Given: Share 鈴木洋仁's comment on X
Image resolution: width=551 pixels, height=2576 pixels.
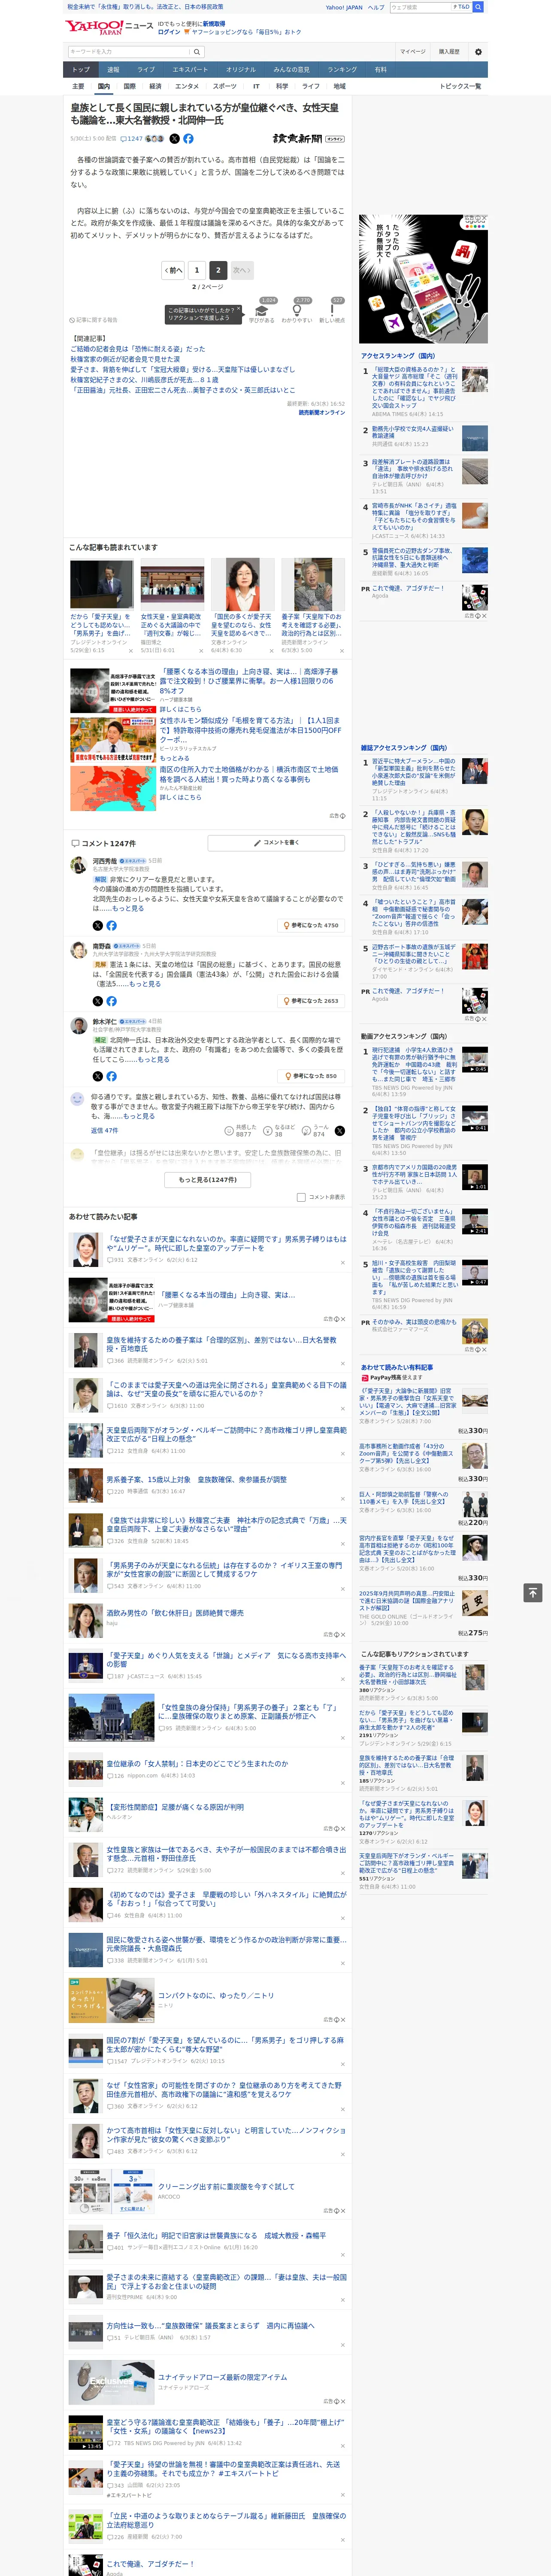Looking at the screenshot, I should (98, 1076).
